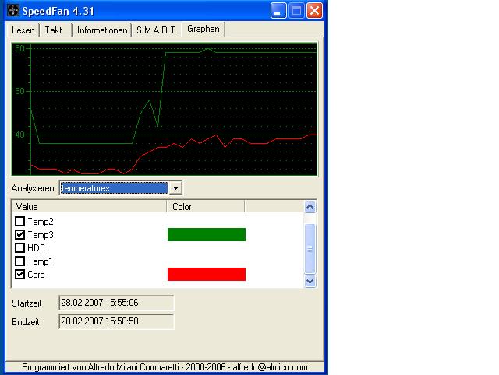Minimize the SpeedFan window
Image resolution: width=499 pixels, height=375 pixels.
tap(278, 11)
